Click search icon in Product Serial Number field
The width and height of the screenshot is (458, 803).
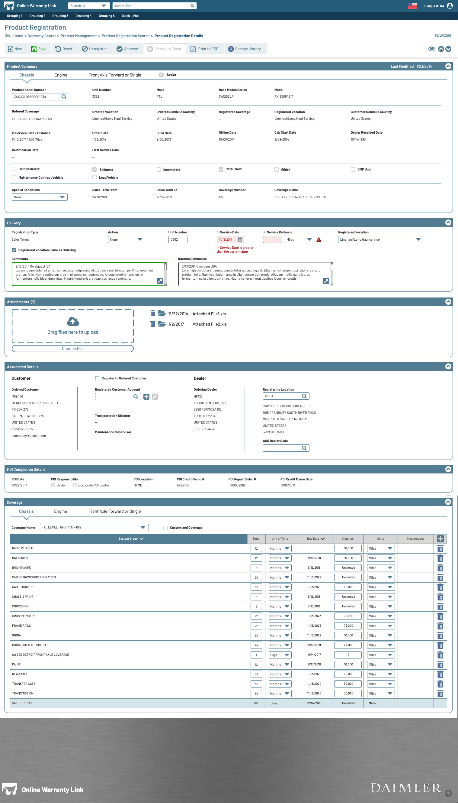[x=64, y=97]
